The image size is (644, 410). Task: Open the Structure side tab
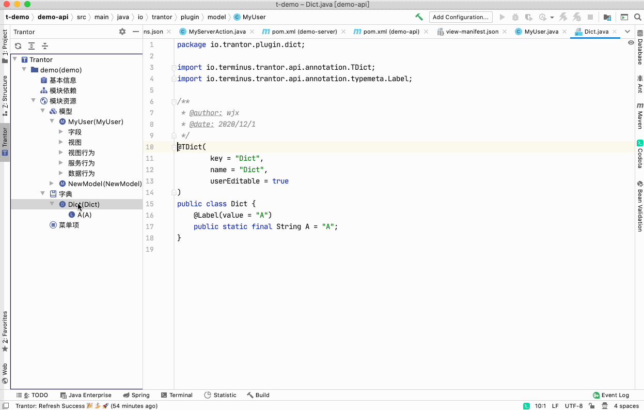(x=5, y=95)
